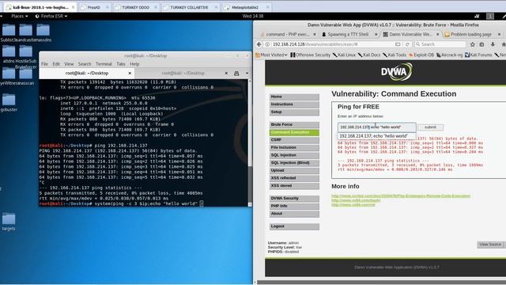Click the Aircrack-ng bookmark

click(450, 55)
